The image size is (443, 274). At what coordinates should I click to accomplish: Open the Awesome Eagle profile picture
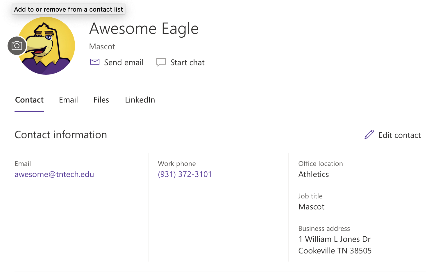pyautogui.click(x=49, y=46)
